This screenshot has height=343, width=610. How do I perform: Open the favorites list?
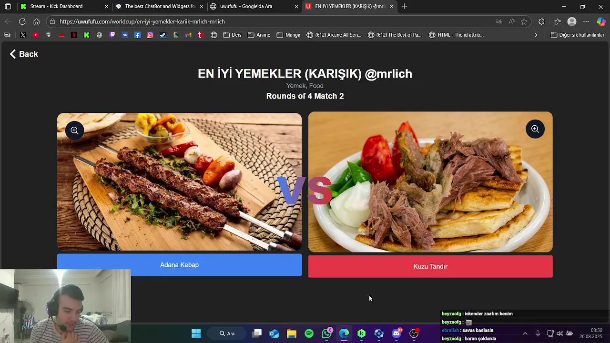[558, 21]
